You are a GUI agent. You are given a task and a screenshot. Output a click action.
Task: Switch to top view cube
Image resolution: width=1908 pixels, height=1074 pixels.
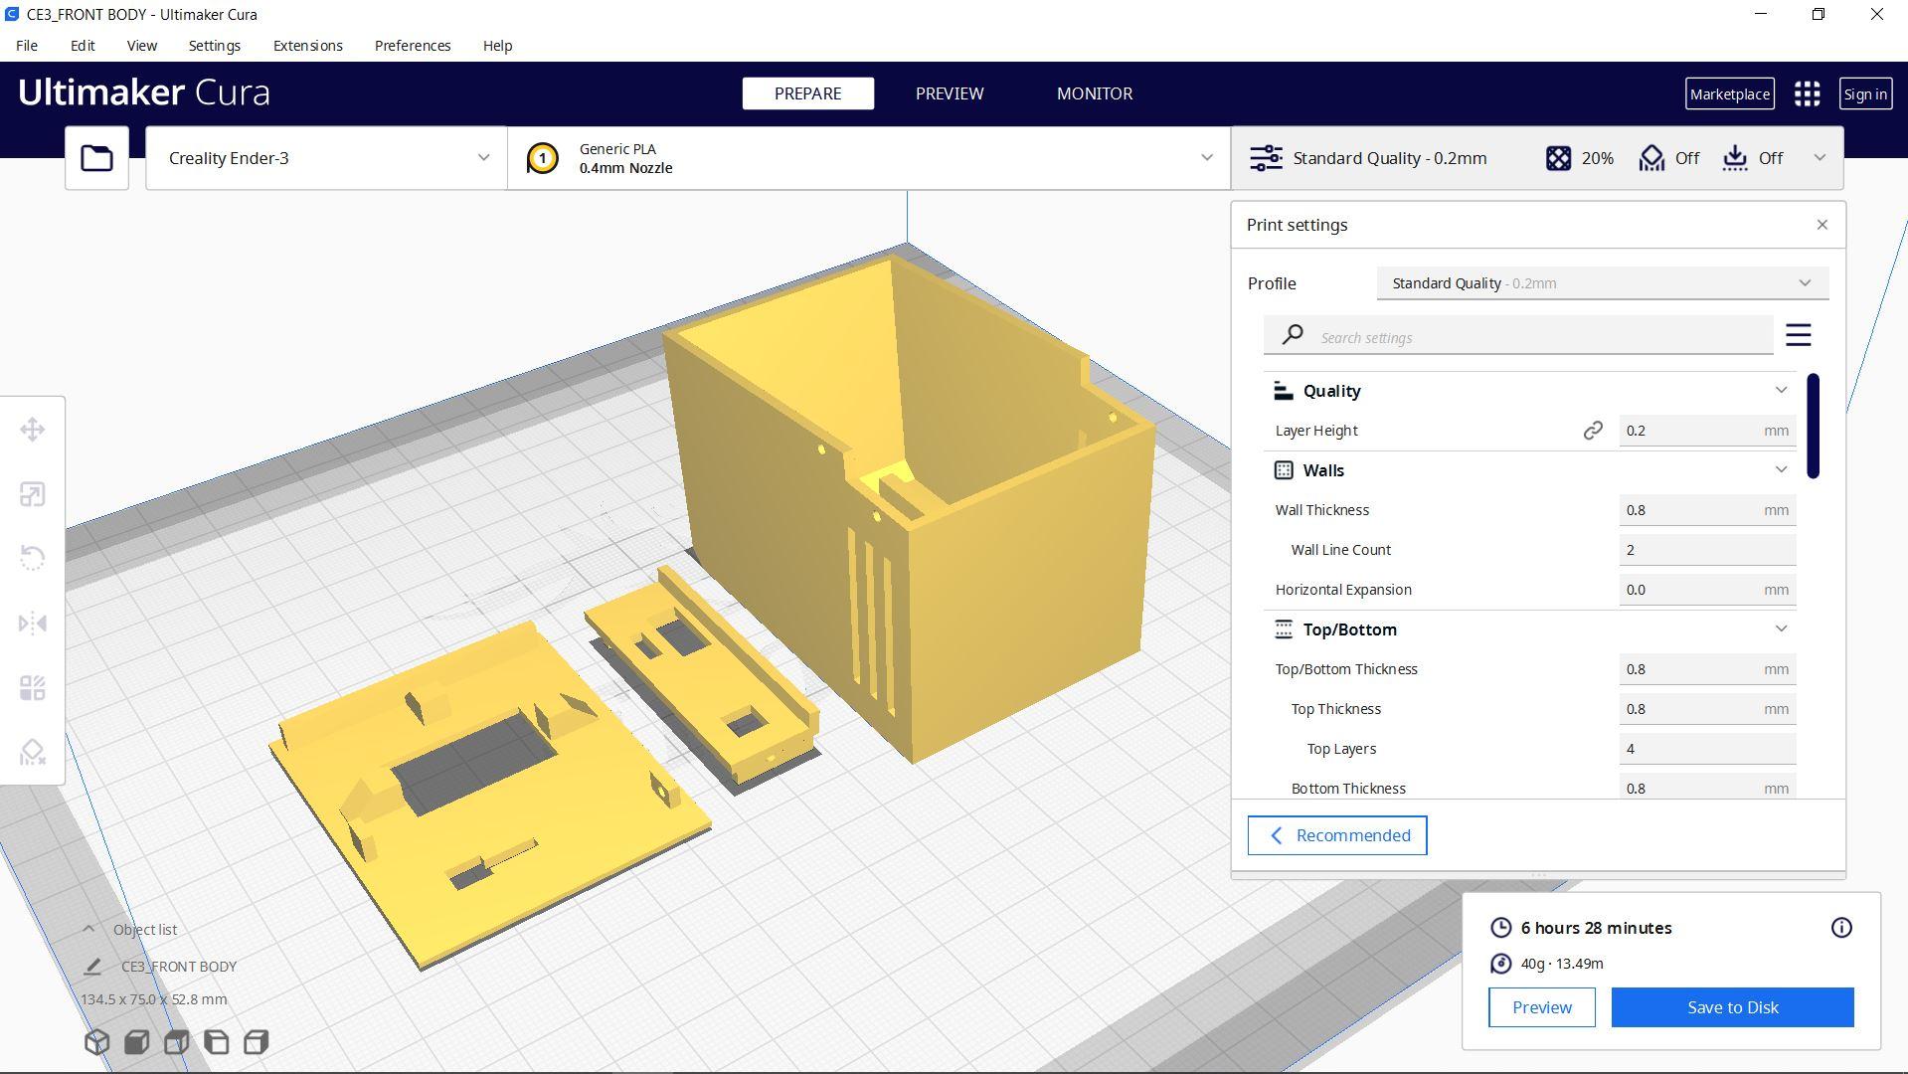[x=176, y=1042]
